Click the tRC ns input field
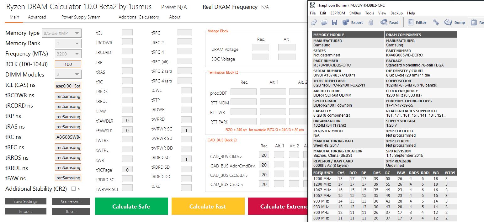484x222 pixels. click(x=68, y=137)
